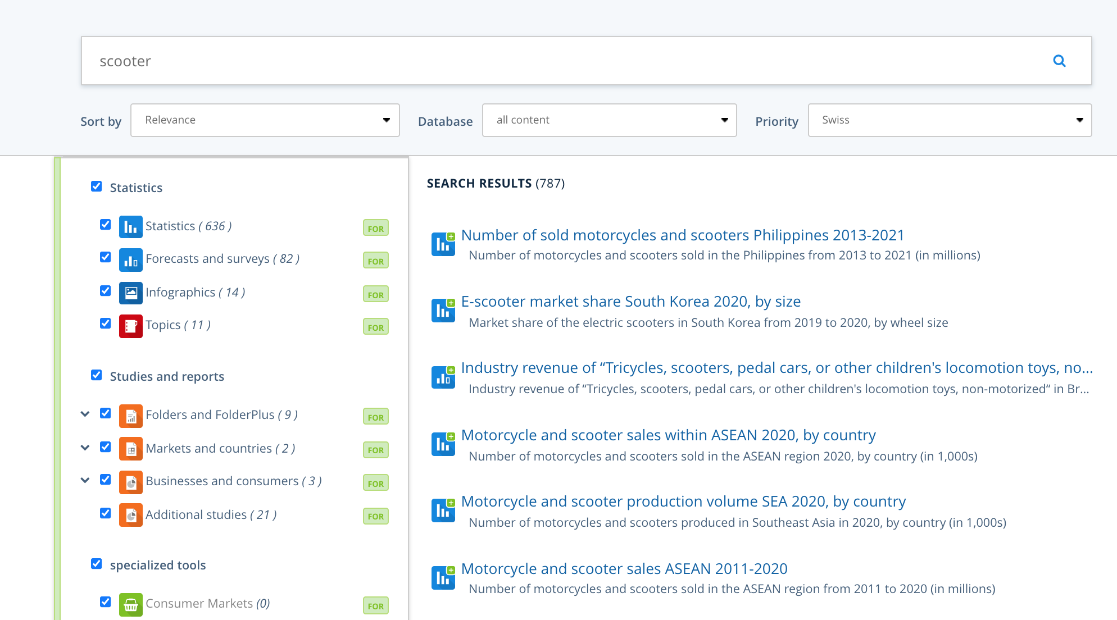Expand the Markets and countries chevron

click(85, 448)
